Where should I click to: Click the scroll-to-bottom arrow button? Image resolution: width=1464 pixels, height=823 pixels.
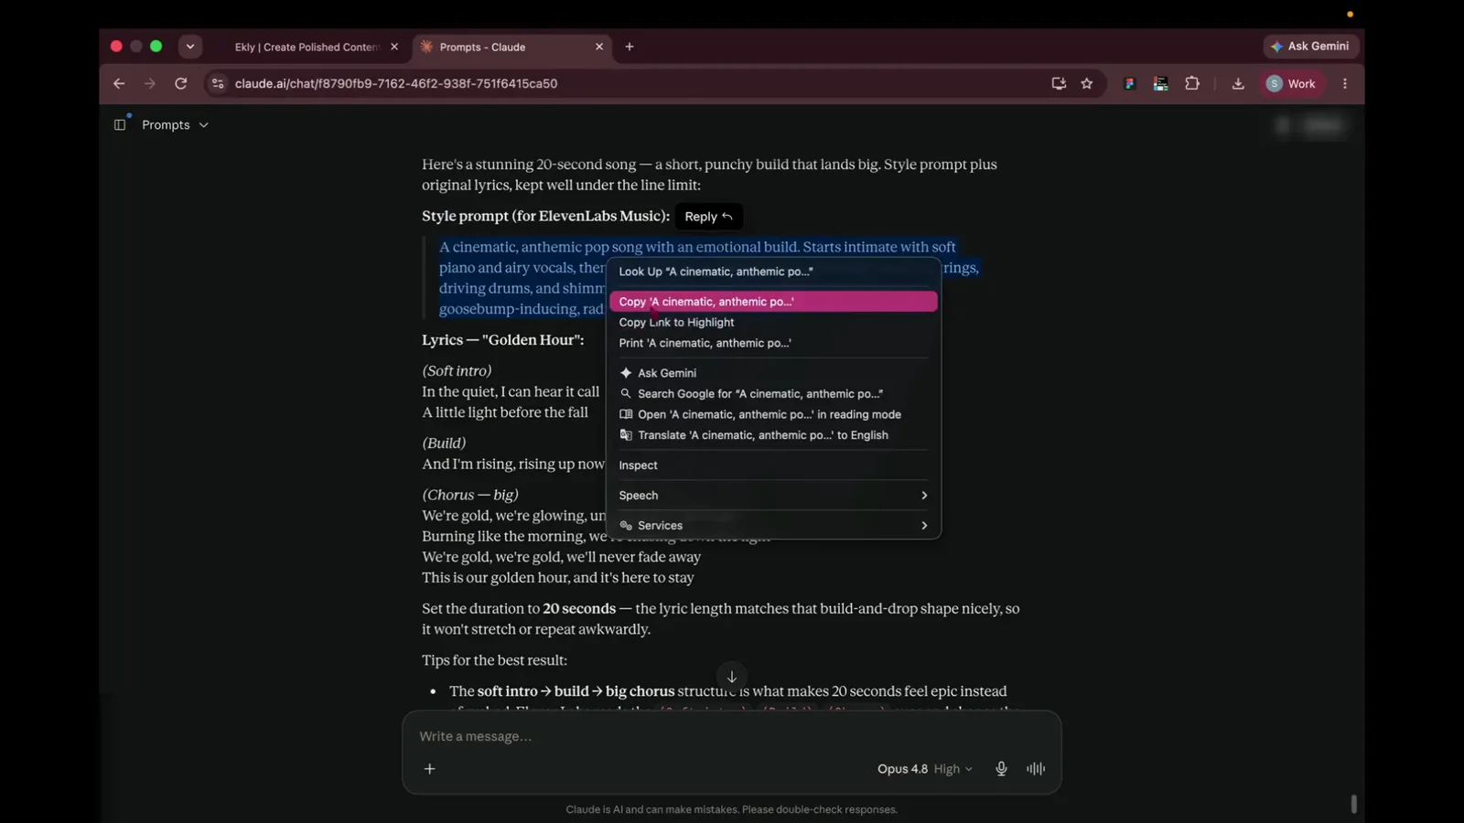(732, 677)
